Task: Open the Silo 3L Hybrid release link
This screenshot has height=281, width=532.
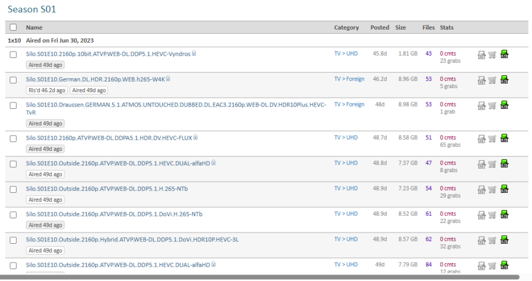Action: pyautogui.click(x=132, y=240)
